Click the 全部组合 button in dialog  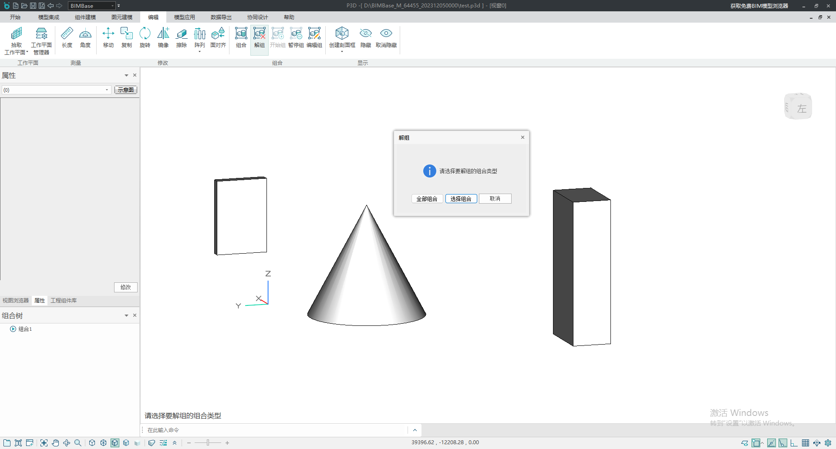pos(427,199)
